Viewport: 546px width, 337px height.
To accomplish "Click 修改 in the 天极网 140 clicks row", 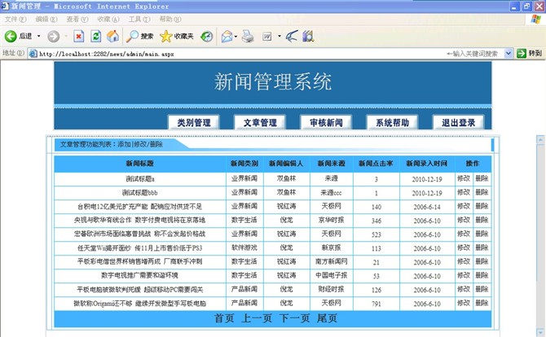I will 464,206.
